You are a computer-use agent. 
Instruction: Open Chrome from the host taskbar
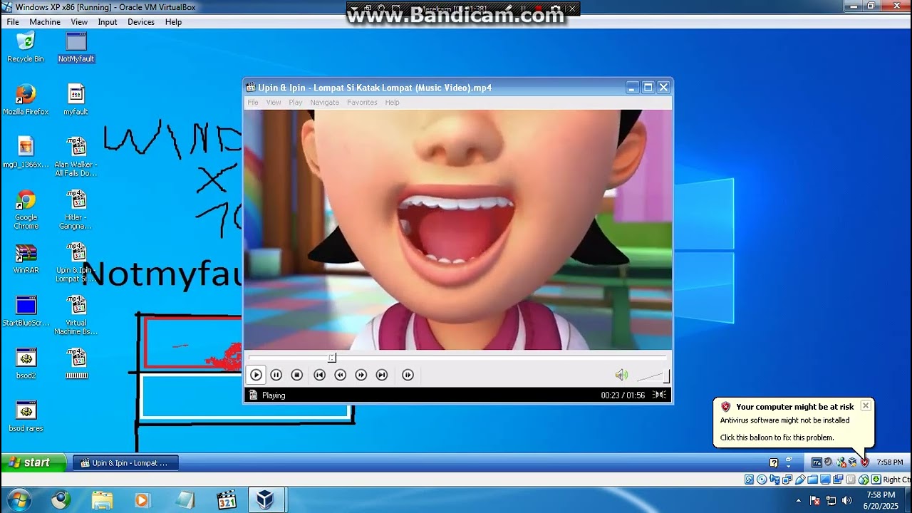point(61,500)
